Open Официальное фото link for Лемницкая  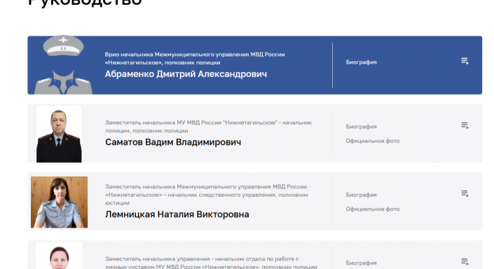(x=372, y=209)
